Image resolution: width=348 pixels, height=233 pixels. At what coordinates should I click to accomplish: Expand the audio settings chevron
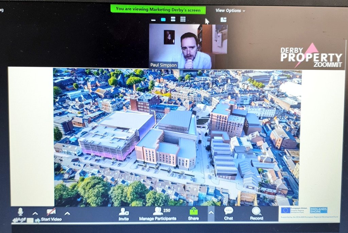(x=35, y=214)
